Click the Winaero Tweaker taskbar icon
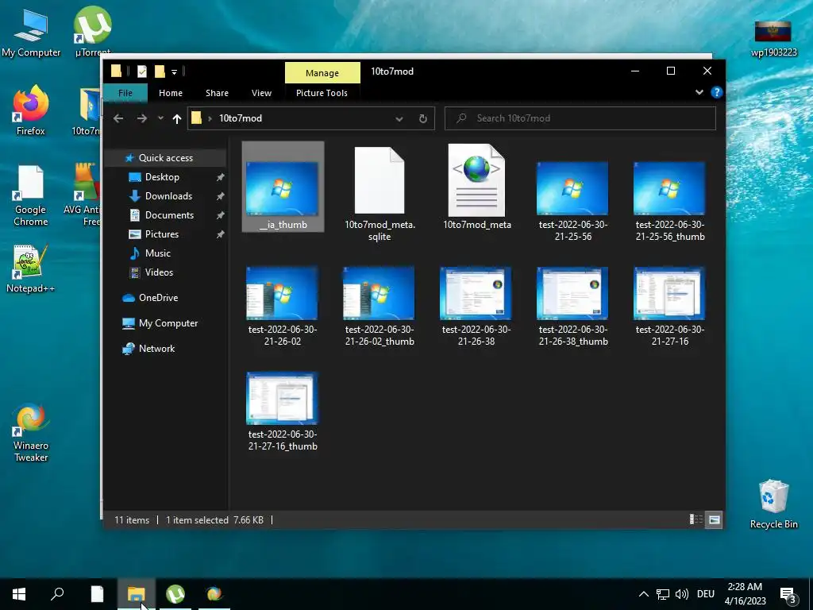This screenshot has height=610, width=813. [x=214, y=593]
